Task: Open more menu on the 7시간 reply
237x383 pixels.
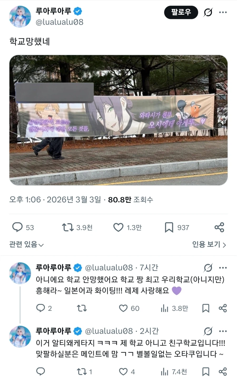Action: pos(223,268)
